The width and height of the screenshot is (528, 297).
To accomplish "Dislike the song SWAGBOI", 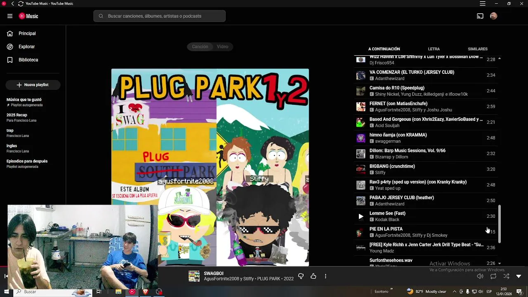I will tap(301, 276).
